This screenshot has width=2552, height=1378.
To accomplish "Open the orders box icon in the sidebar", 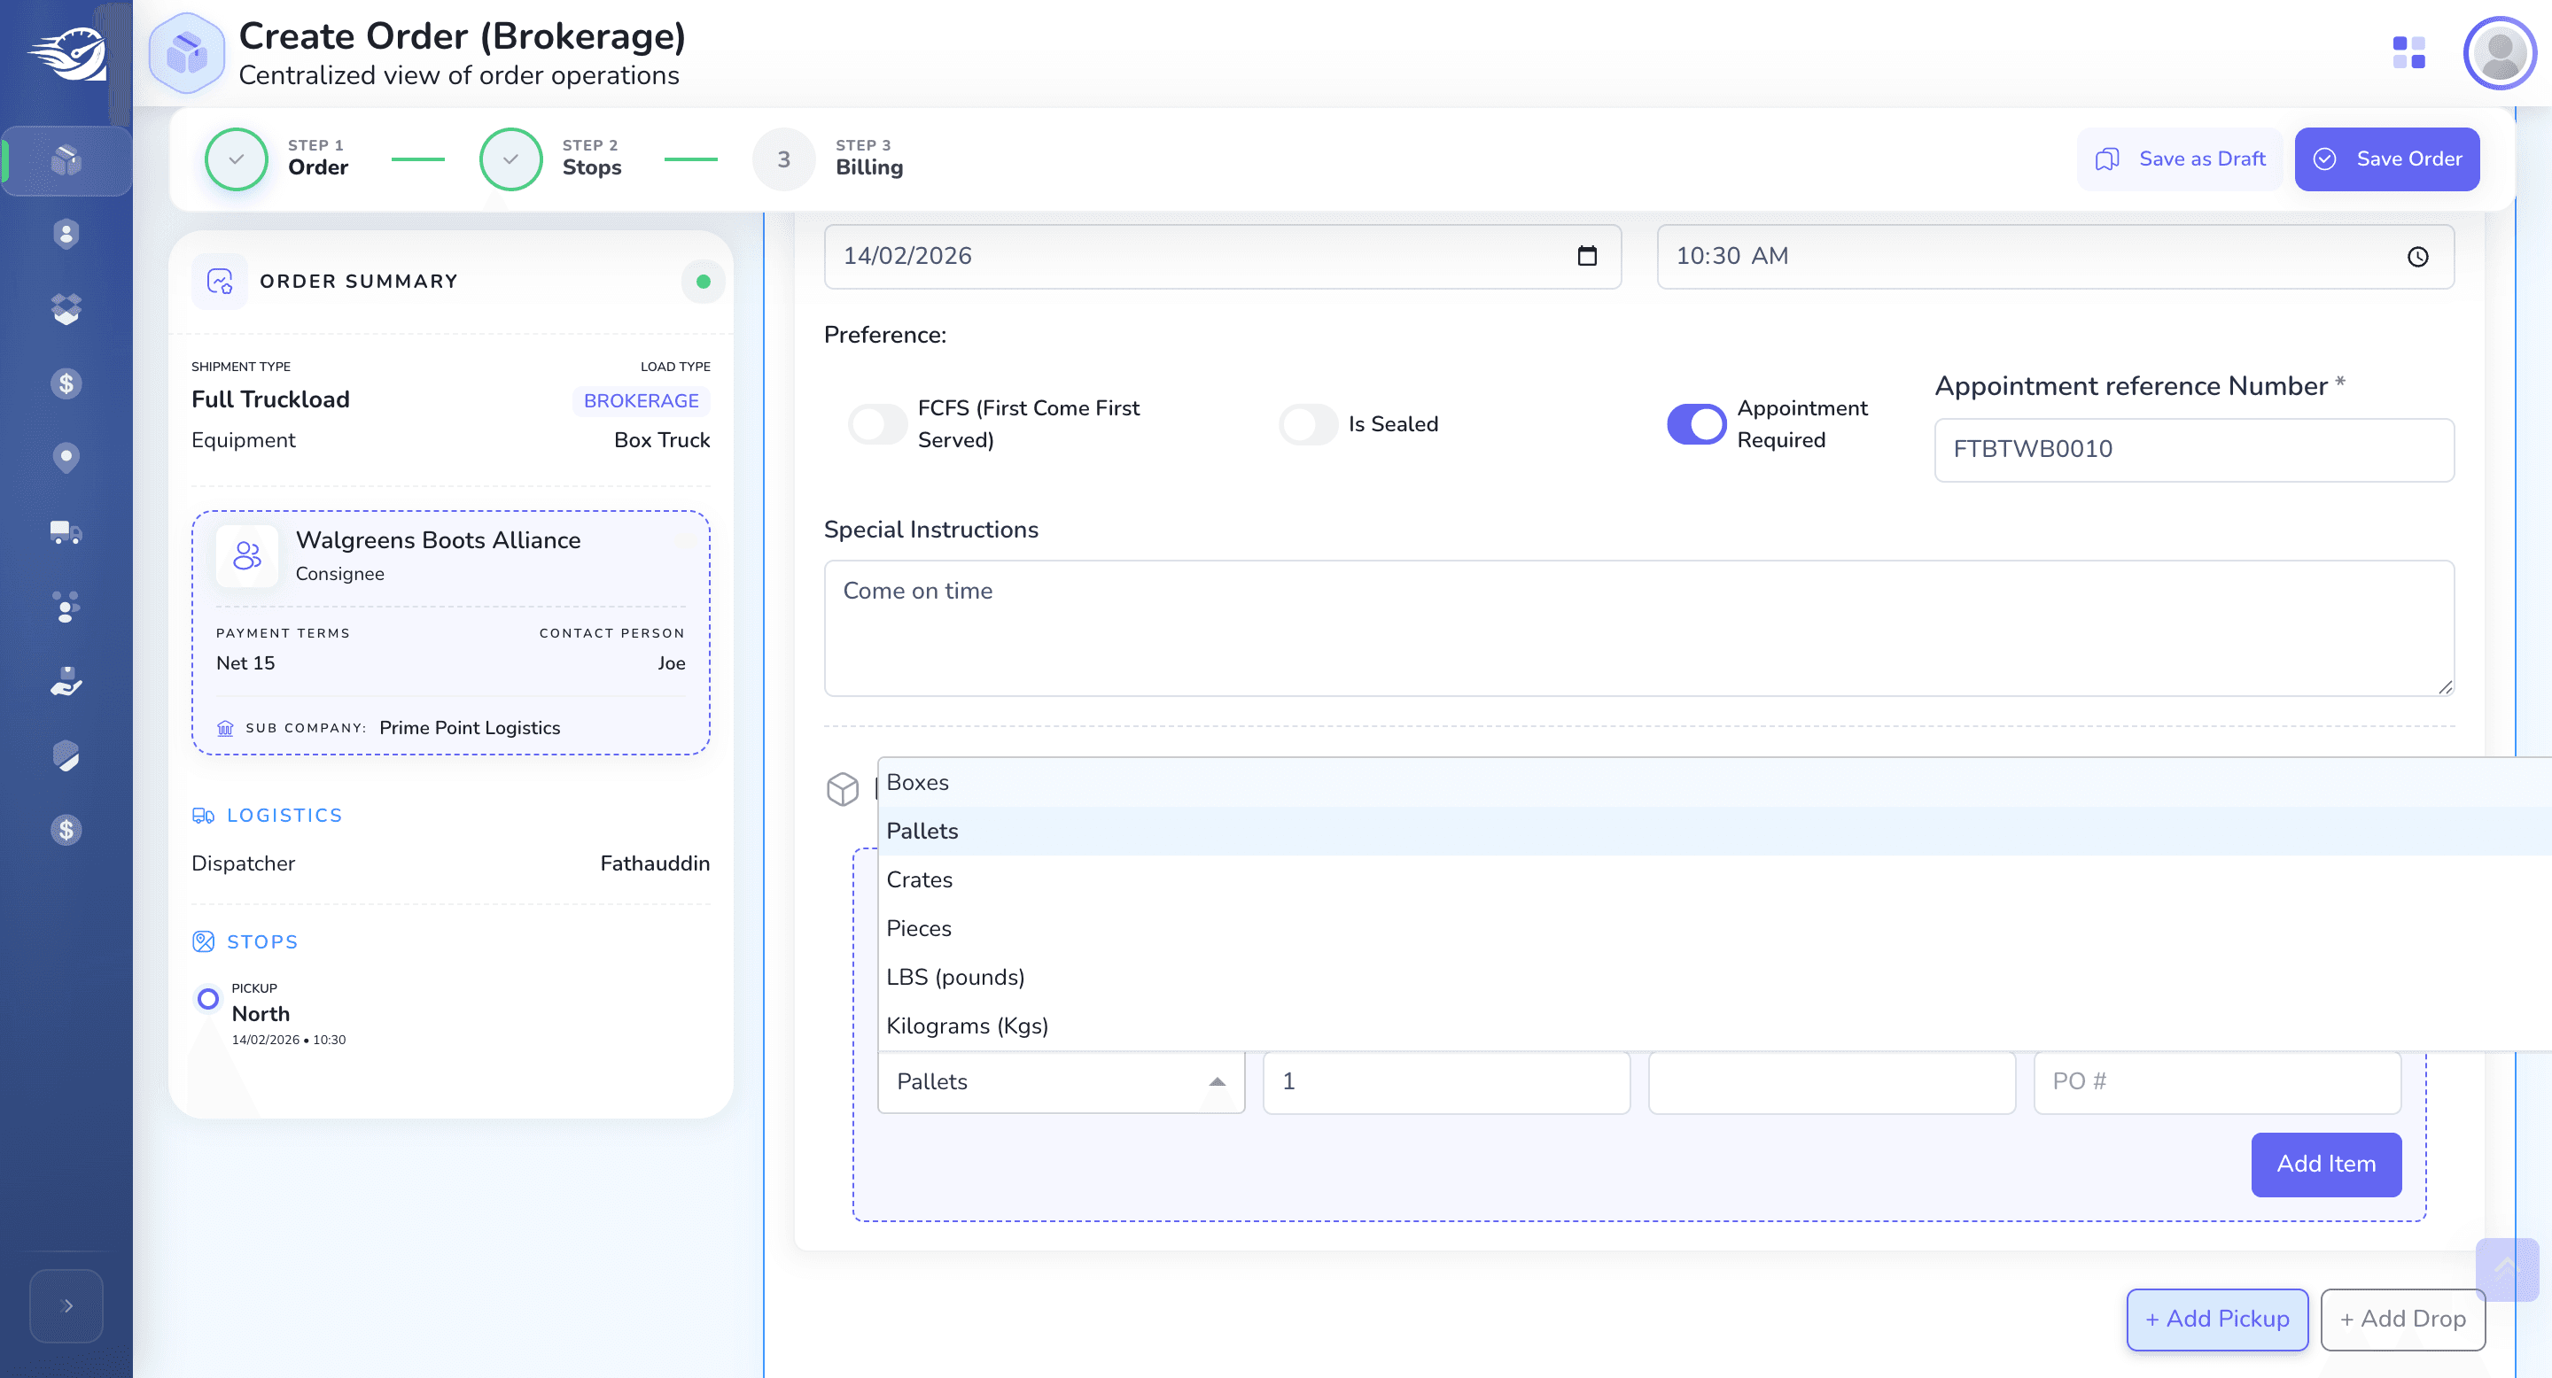I will point(66,160).
